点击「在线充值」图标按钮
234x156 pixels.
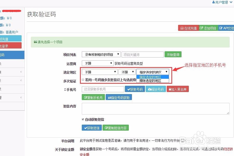[x=188, y=28]
